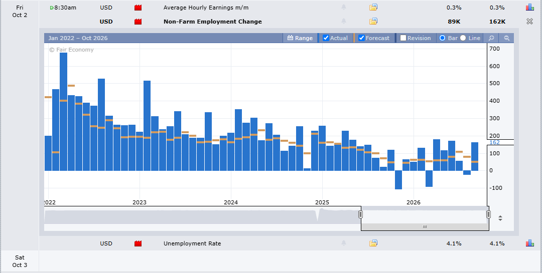Click the Non-Farm Employment Change event title
Screen dimensions: 542x273
tap(213, 22)
